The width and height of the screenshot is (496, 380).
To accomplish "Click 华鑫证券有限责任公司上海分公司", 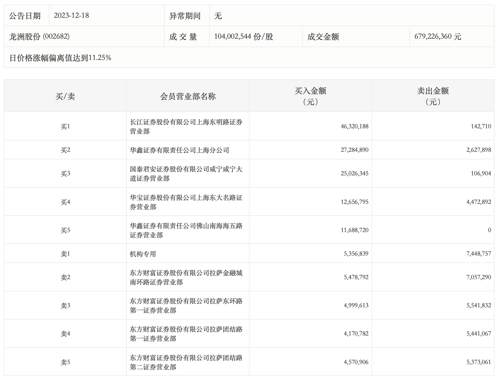I will coord(179,150).
